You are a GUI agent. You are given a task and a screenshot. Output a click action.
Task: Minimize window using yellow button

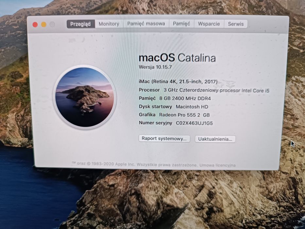point(43,25)
